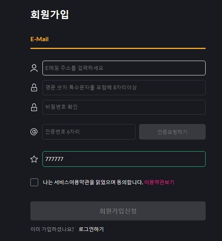The image size is (222, 241).
Task: Click into the field containing 777777
Action: click(124, 159)
